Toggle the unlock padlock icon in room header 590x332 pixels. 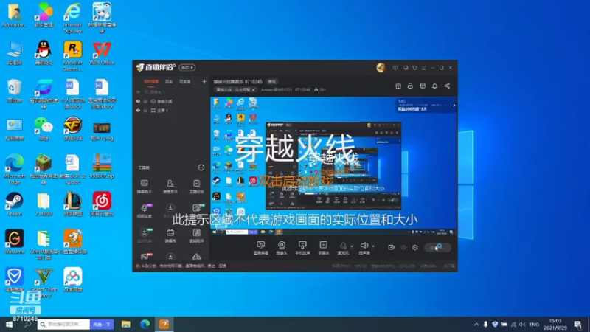[x=410, y=86]
